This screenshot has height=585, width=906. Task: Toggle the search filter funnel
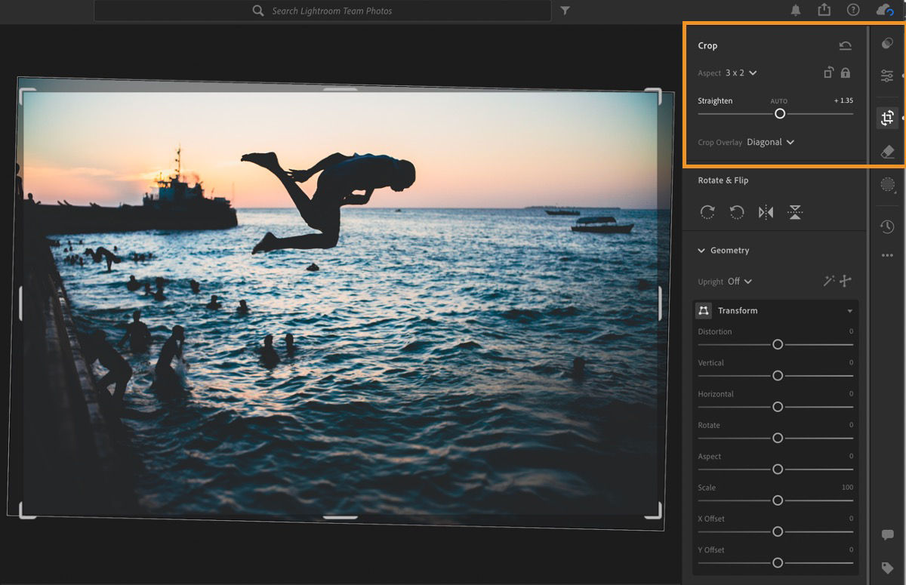click(x=565, y=11)
